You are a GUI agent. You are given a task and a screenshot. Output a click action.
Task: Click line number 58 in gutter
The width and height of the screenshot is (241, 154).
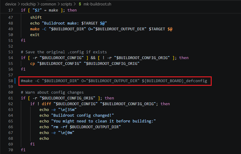tap(11, 81)
